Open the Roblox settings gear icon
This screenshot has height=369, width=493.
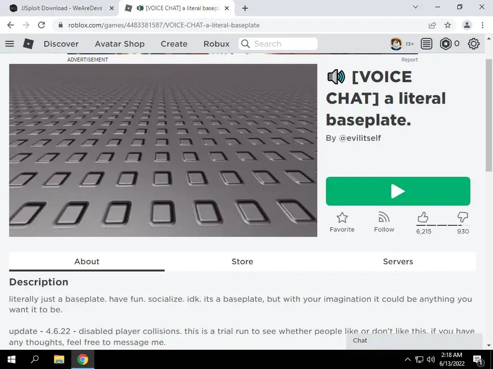click(474, 44)
